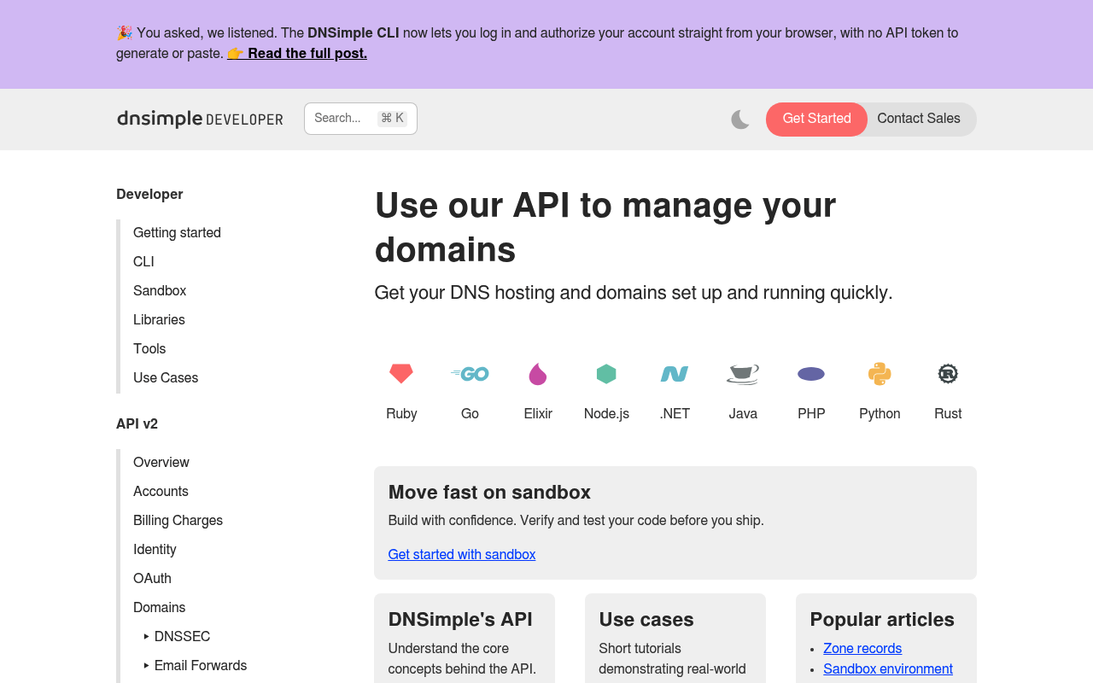Toggle dark mode with the moon icon
This screenshot has height=683, width=1093.
click(x=740, y=120)
